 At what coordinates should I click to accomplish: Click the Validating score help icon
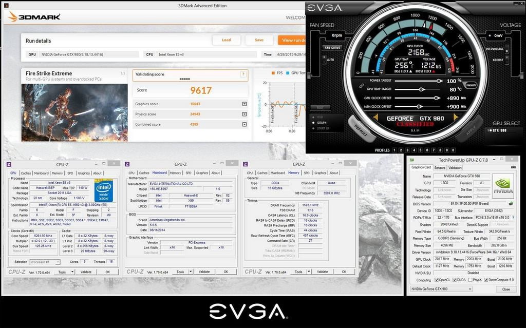pos(242,74)
